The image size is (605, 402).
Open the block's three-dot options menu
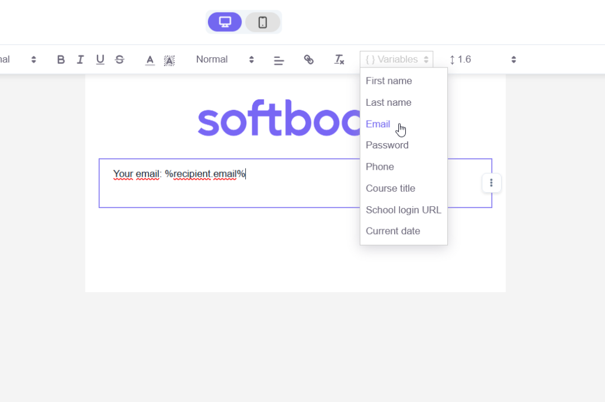pos(491,183)
